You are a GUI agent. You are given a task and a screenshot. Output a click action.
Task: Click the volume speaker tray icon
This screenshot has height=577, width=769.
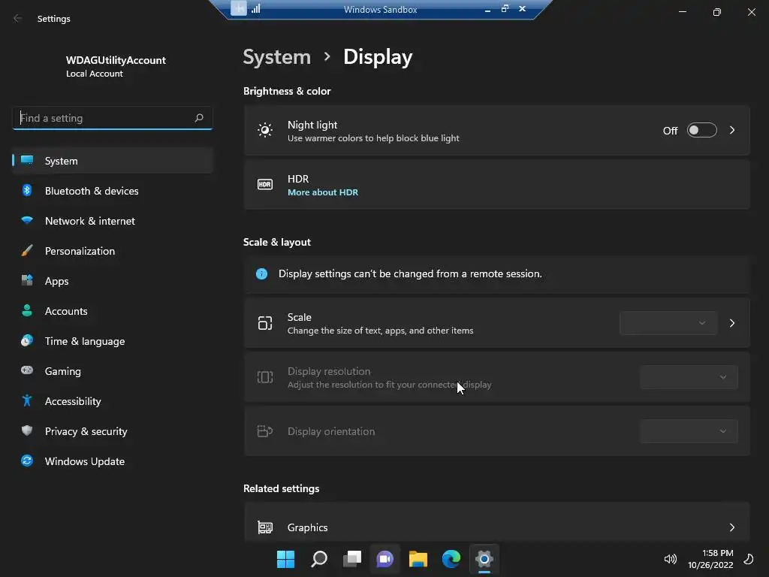(670, 559)
